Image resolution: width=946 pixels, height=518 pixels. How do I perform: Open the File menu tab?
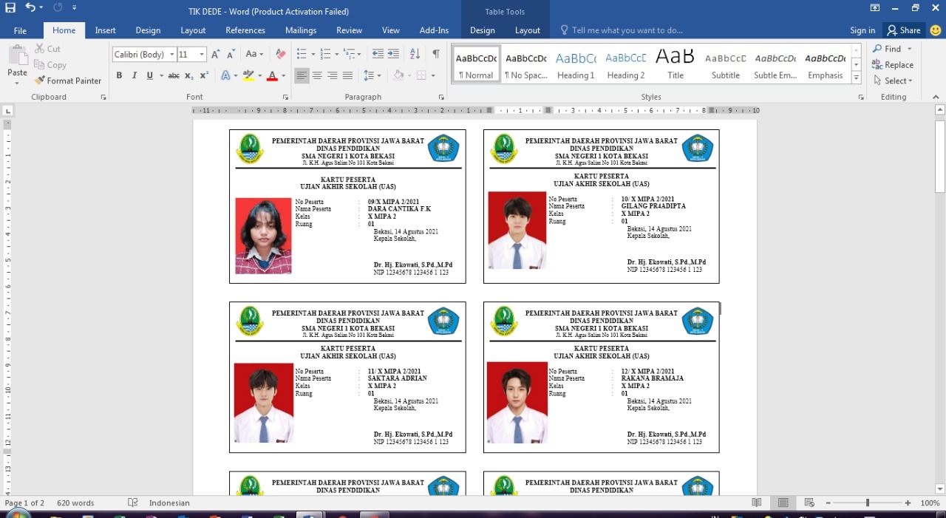click(x=20, y=30)
